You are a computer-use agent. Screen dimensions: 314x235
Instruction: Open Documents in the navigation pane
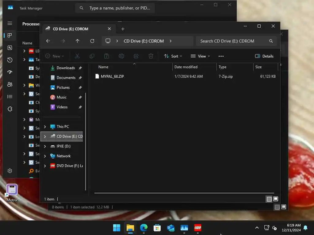(x=66, y=78)
